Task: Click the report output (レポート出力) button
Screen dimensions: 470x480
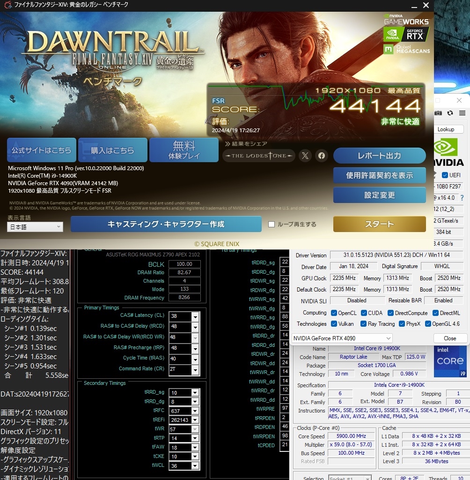Action: (380, 156)
